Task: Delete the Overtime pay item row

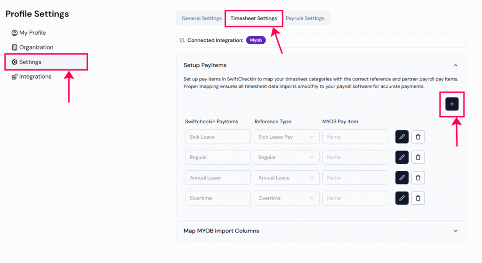Action: pos(418,198)
